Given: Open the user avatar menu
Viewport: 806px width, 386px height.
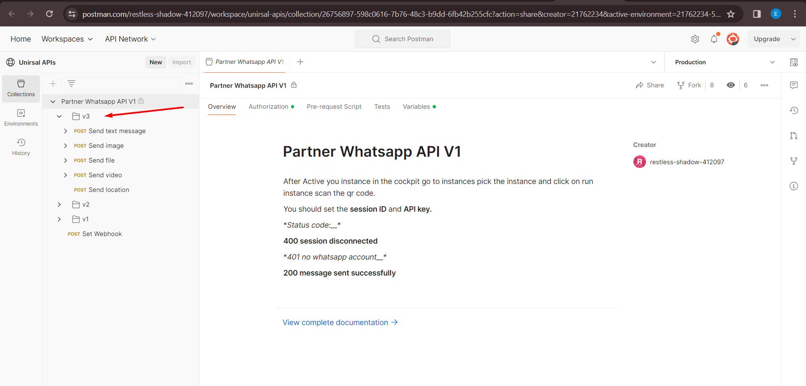Looking at the screenshot, I should point(733,39).
